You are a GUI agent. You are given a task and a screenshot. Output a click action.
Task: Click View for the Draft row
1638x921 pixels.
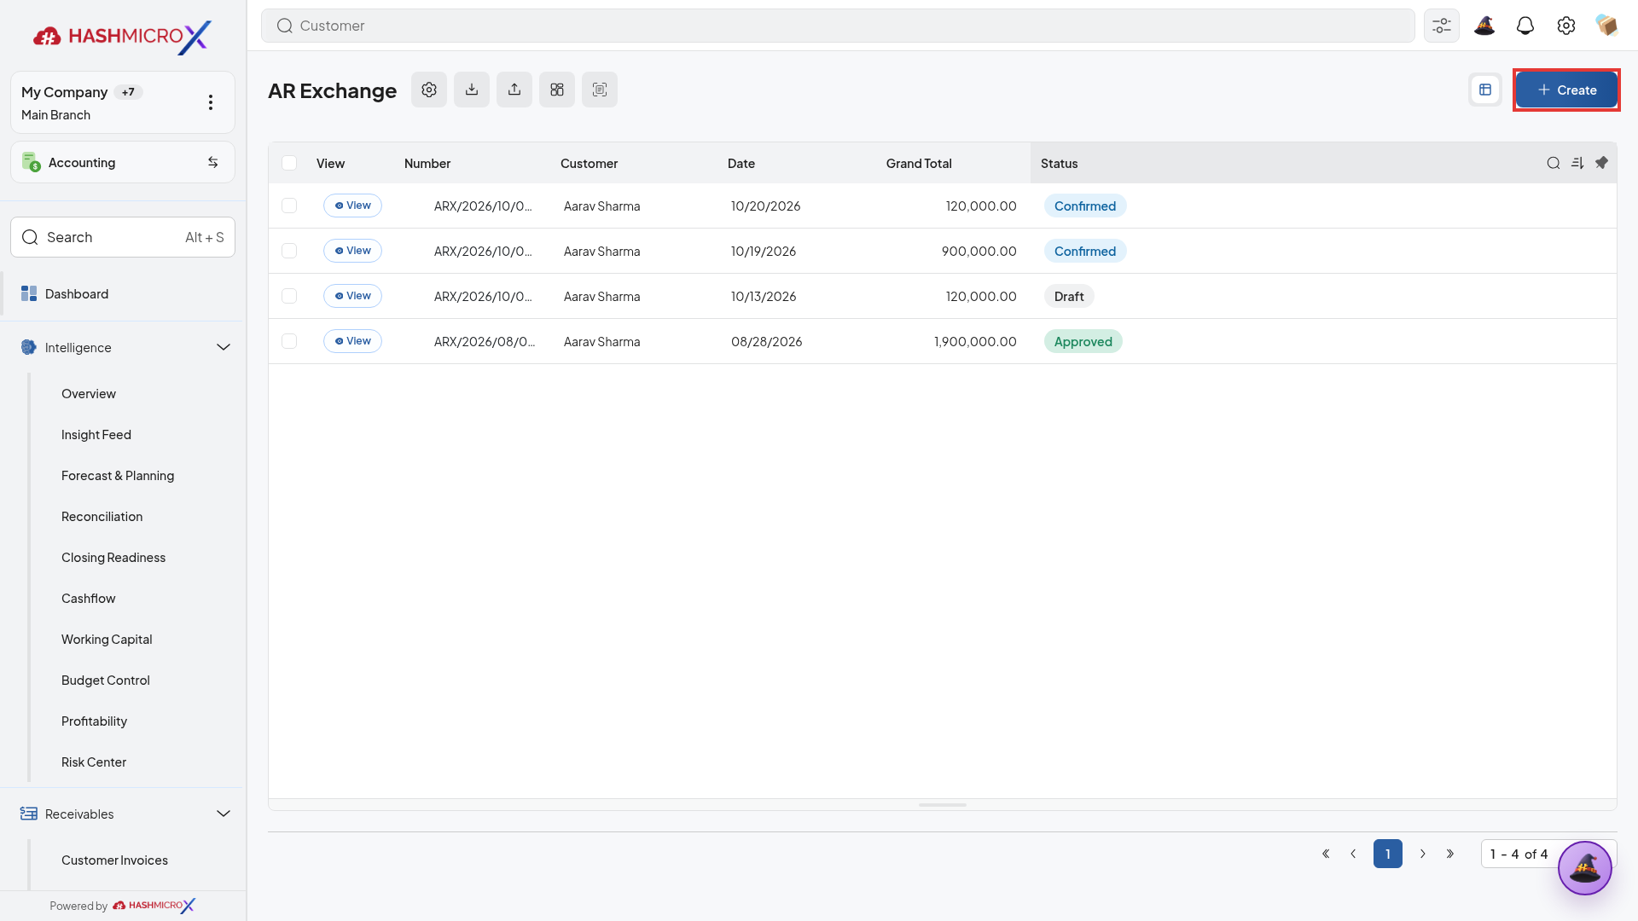coord(352,296)
